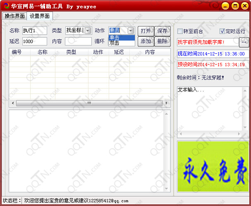
Task: Click the left arrow of table scrollbar
Action: click(12, 103)
